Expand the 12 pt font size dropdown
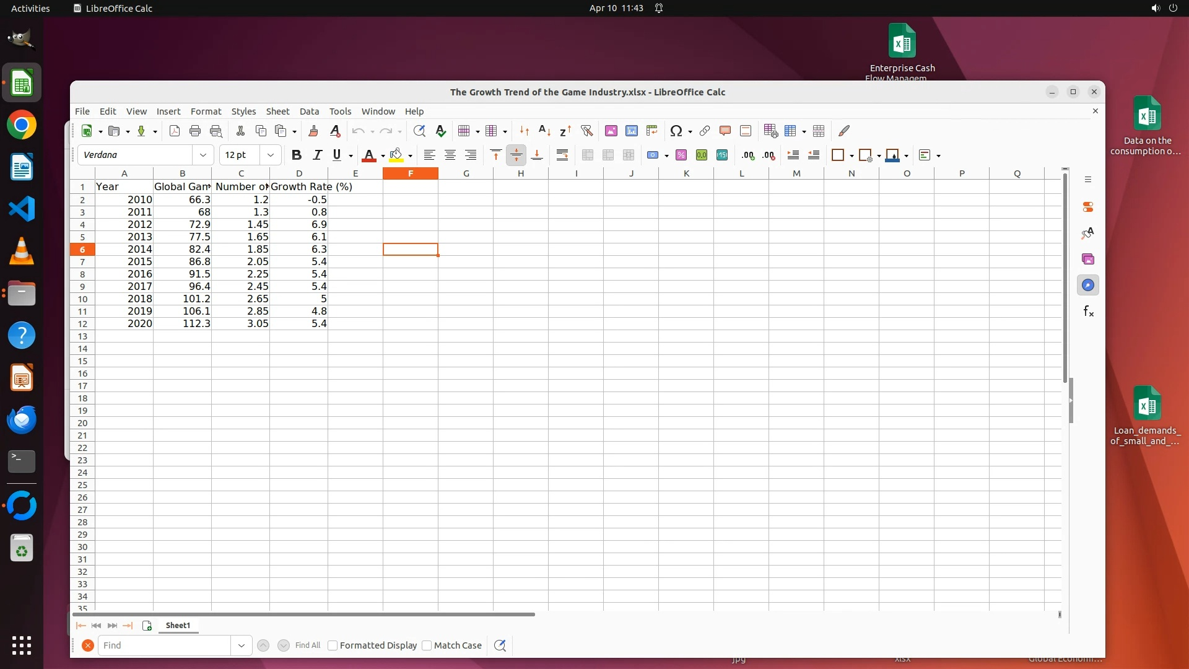The image size is (1189, 669). (270, 155)
